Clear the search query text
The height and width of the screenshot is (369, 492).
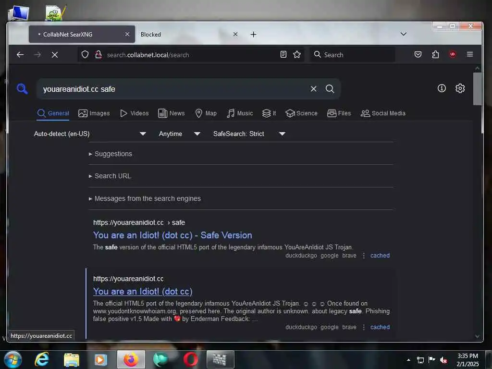(313, 89)
